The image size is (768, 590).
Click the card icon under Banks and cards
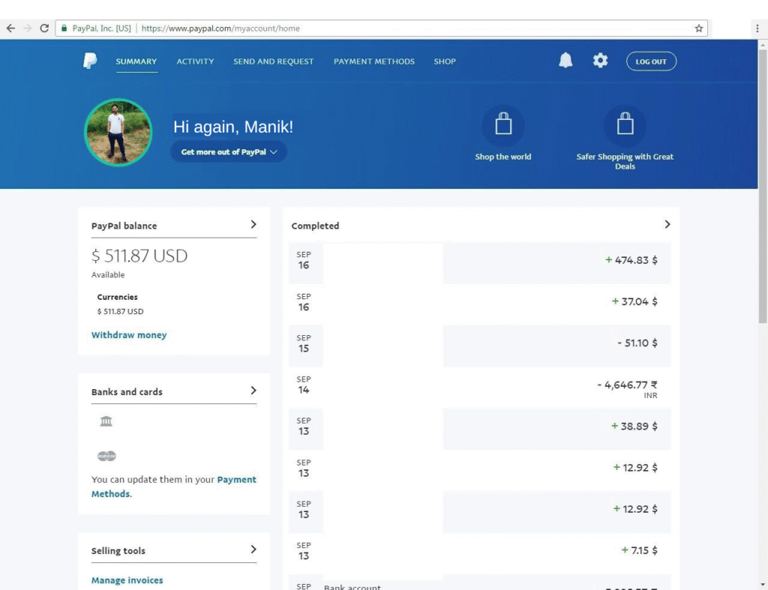(106, 456)
